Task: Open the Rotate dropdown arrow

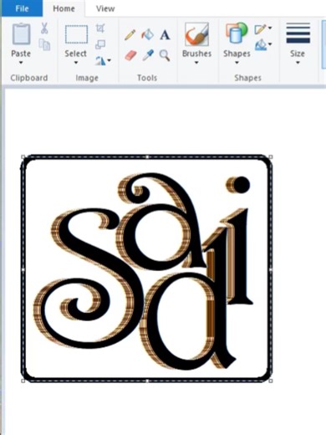Action: click(110, 60)
